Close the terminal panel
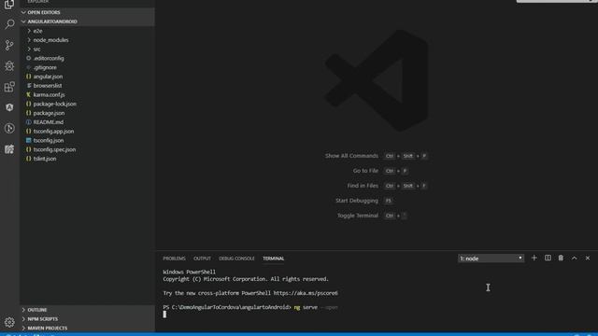This screenshot has width=598, height=336. (588, 259)
